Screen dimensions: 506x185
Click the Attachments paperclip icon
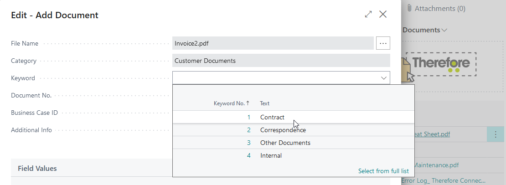(x=409, y=8)
